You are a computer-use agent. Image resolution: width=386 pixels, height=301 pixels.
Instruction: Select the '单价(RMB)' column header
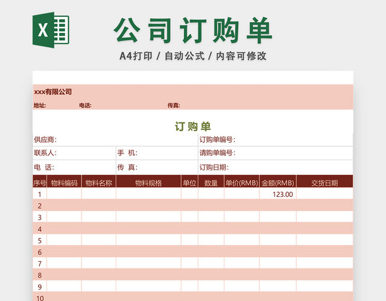[x=242, y=182]
